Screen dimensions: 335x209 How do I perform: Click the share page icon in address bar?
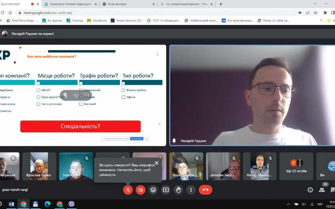point(308,13)
